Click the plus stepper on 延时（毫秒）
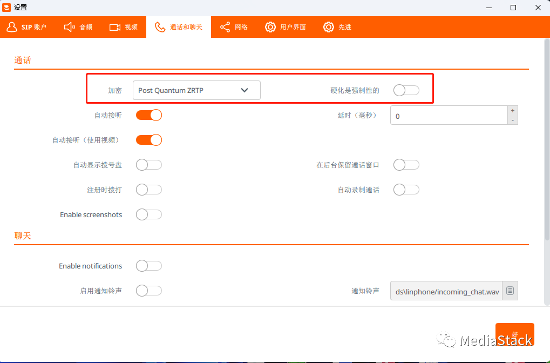The image size is (550, 363). coord(512,111)
